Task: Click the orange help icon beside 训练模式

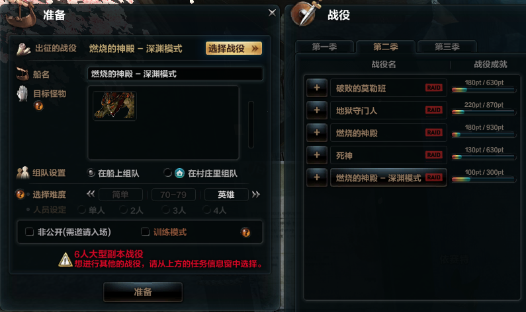Action: [245, 232]
